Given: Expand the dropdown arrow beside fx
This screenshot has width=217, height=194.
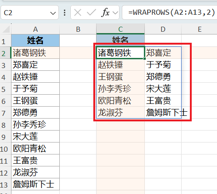Looking at the screenshot, I should click(x=115, y=13).
